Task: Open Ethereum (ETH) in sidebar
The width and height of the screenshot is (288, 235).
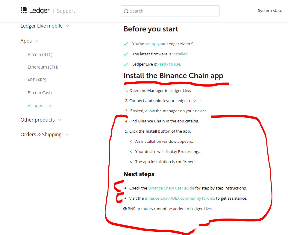Action: tap(43, 67)
